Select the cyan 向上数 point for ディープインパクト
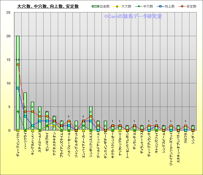 (x=18, y=88)
